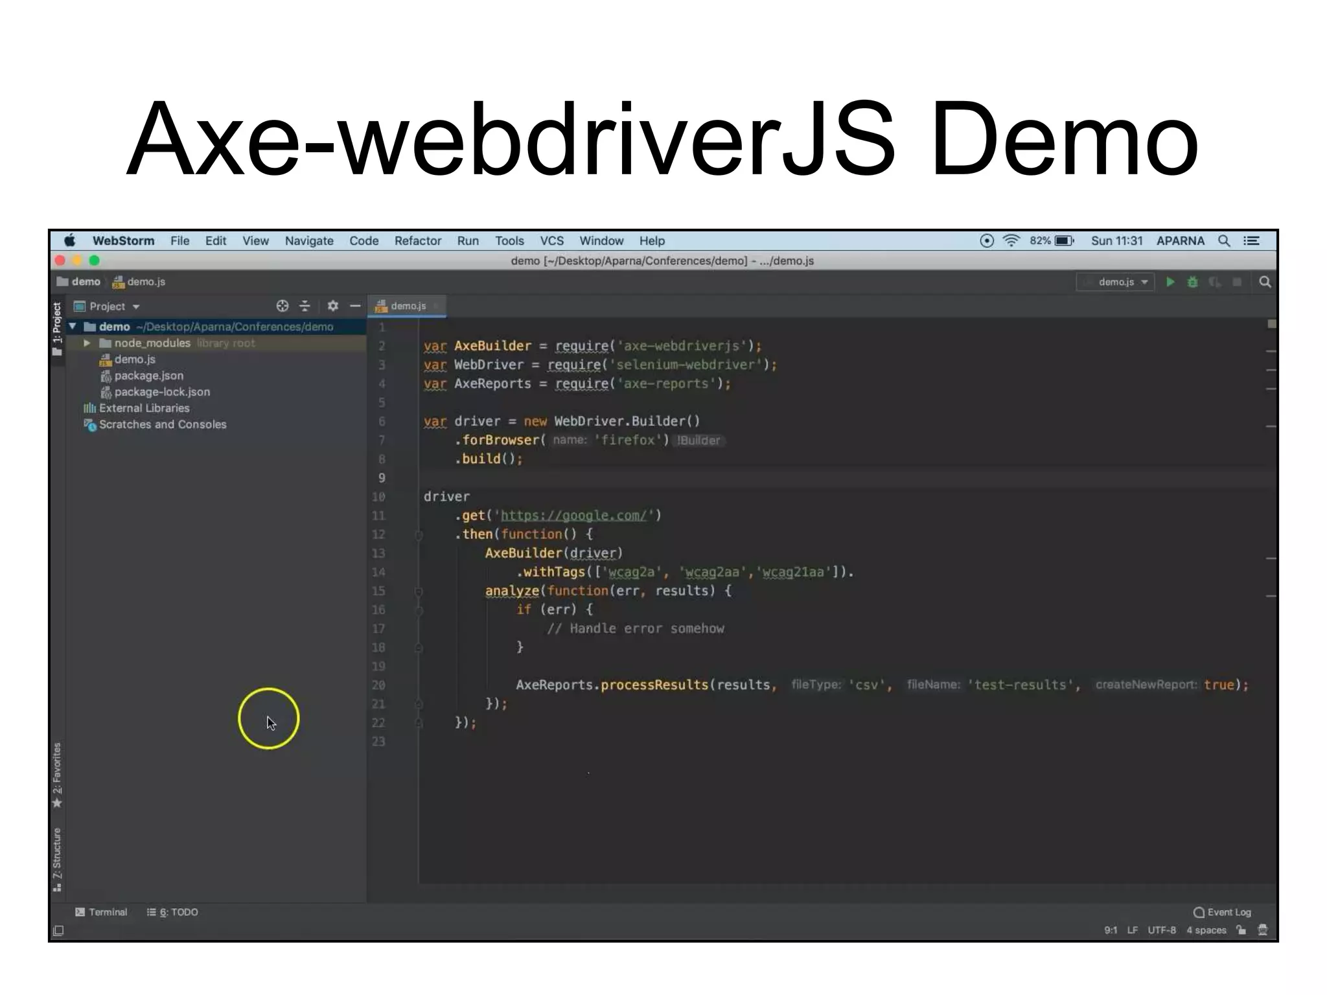
Task: Click the demo.js breadcrumb in navigation bar
Action: [x=139, y=282]
